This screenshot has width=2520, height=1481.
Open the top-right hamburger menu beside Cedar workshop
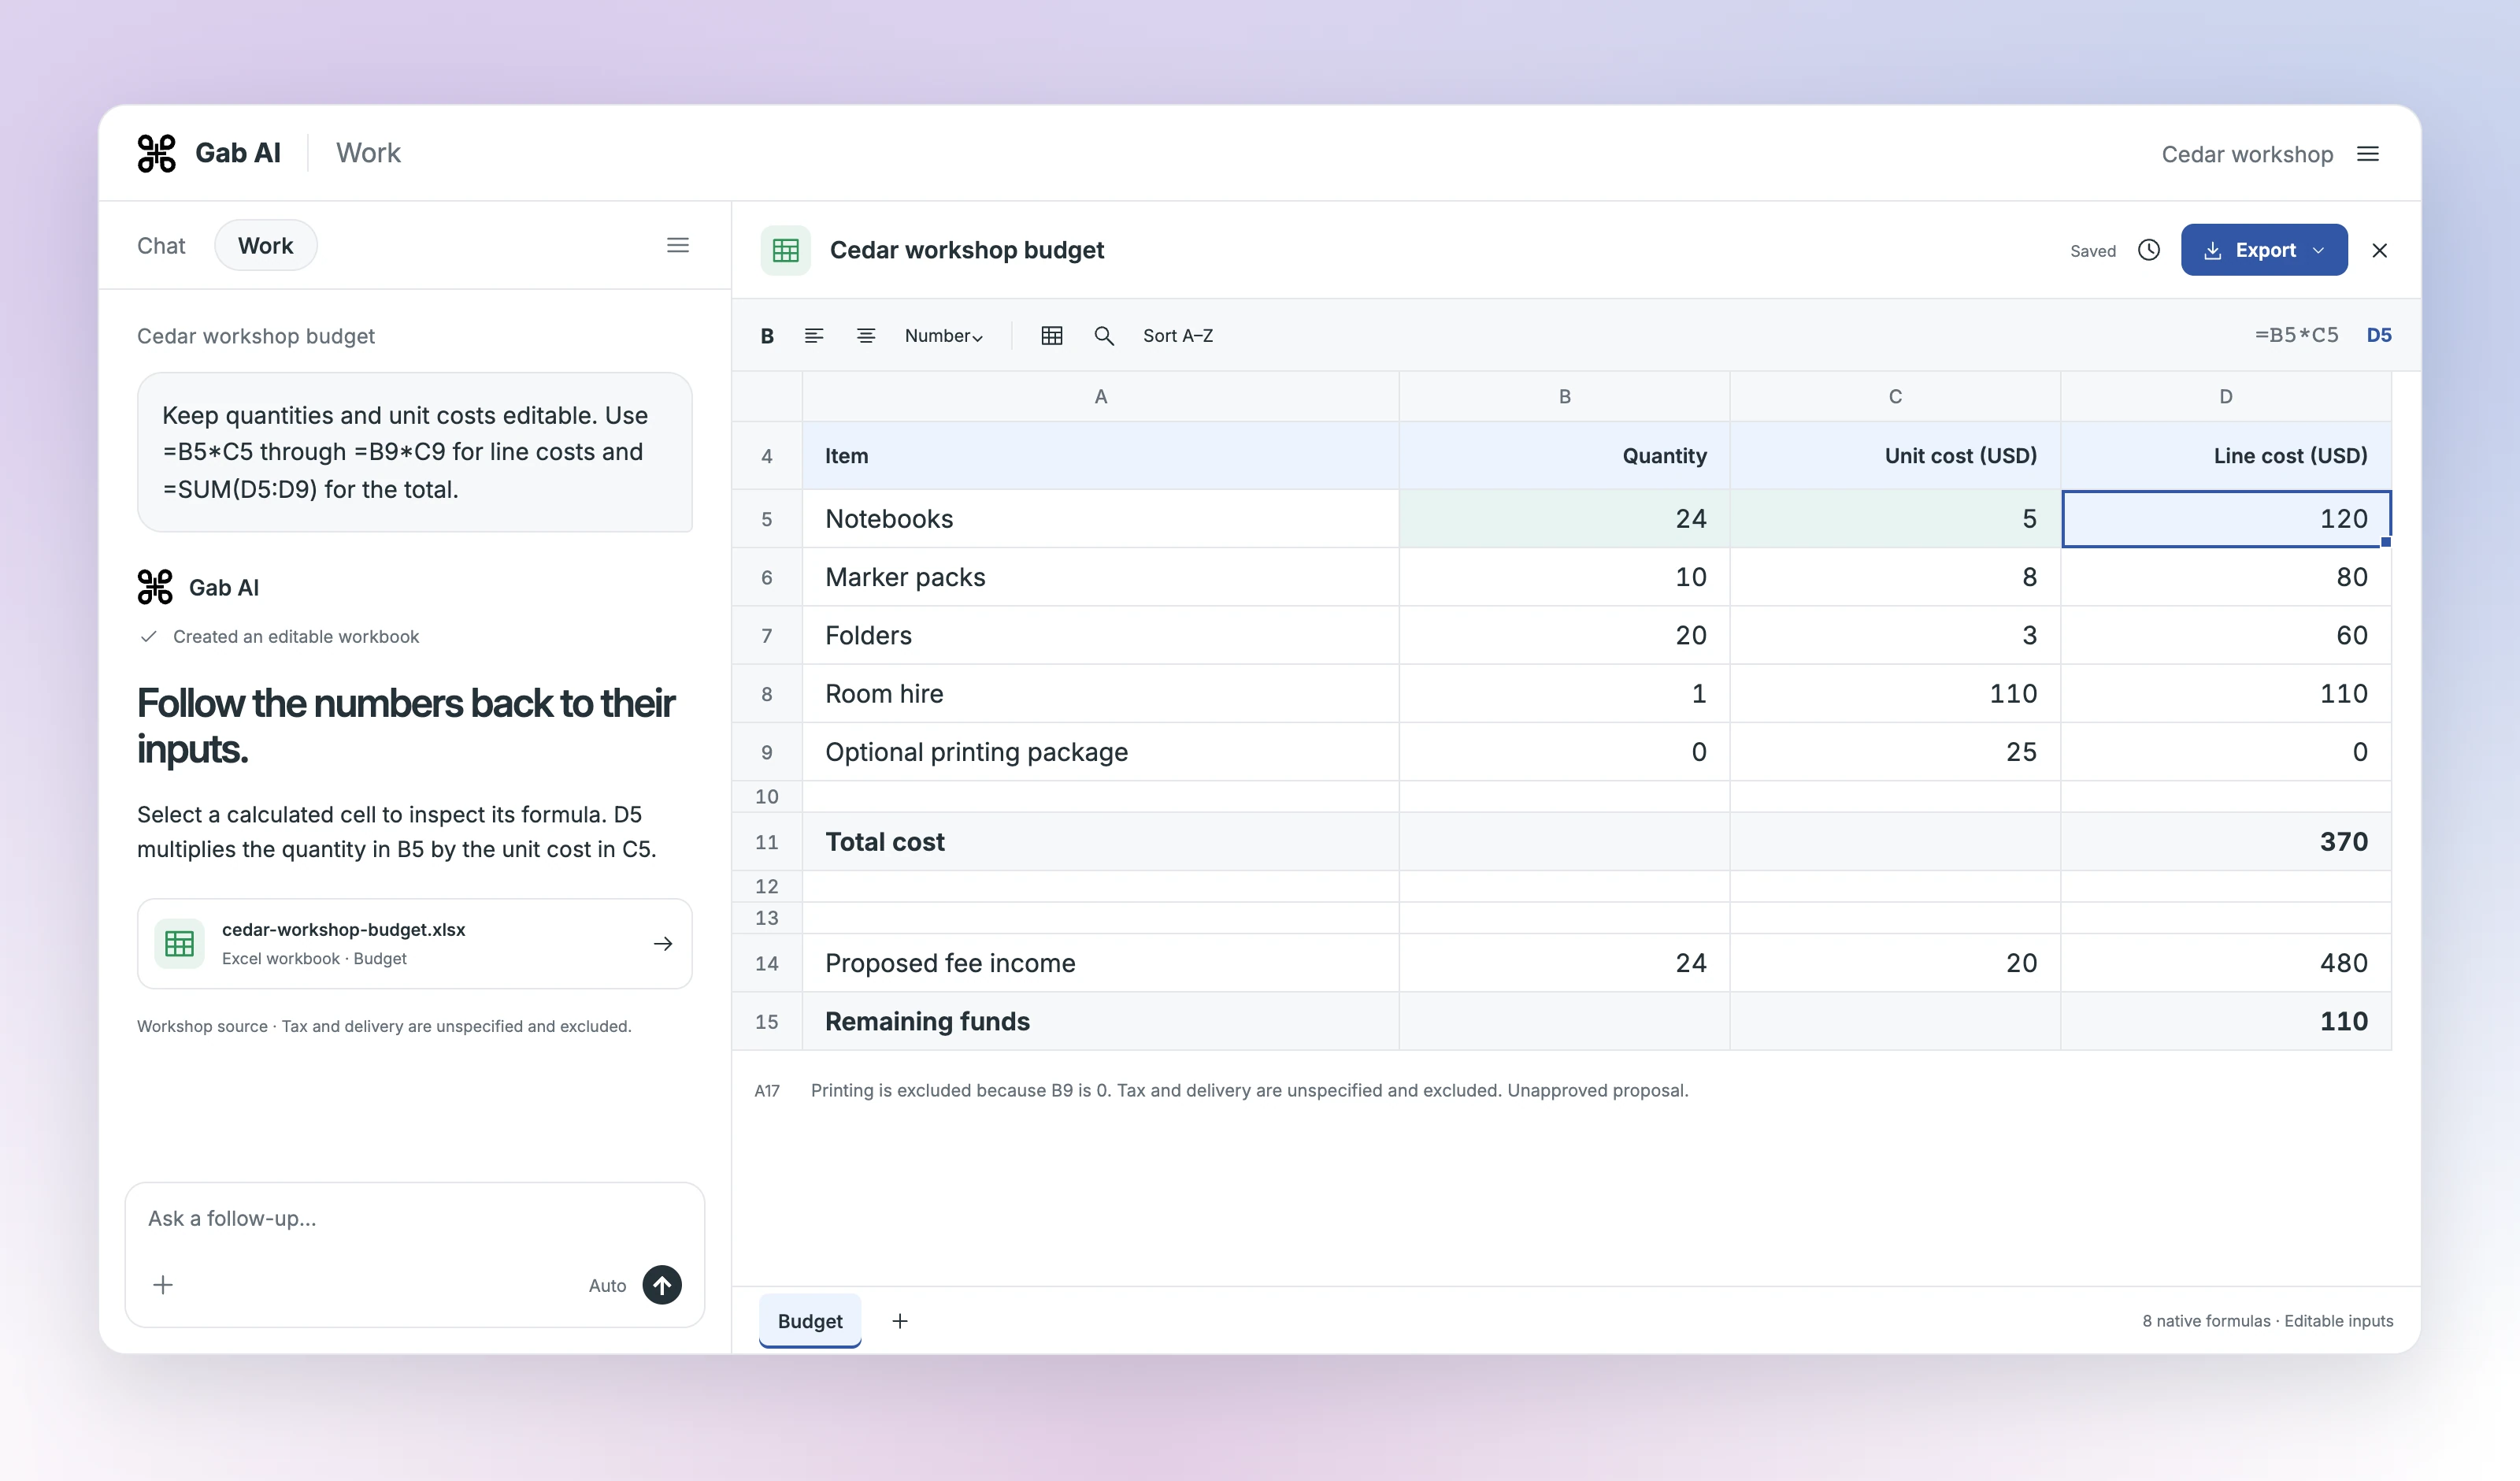tap(2367, 154)
